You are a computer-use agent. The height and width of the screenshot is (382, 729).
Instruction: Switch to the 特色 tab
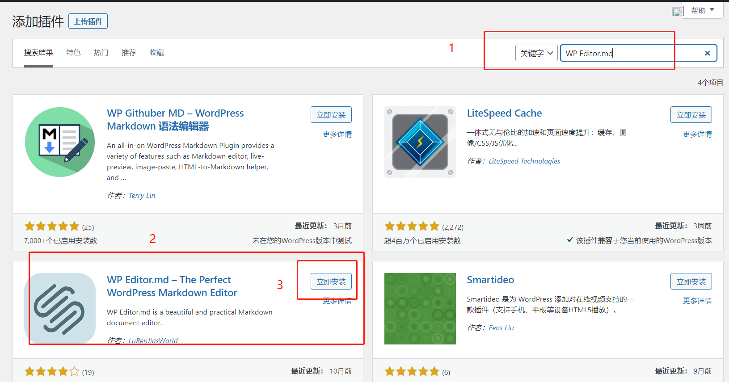pyautogui.click(x=73, y=53)
